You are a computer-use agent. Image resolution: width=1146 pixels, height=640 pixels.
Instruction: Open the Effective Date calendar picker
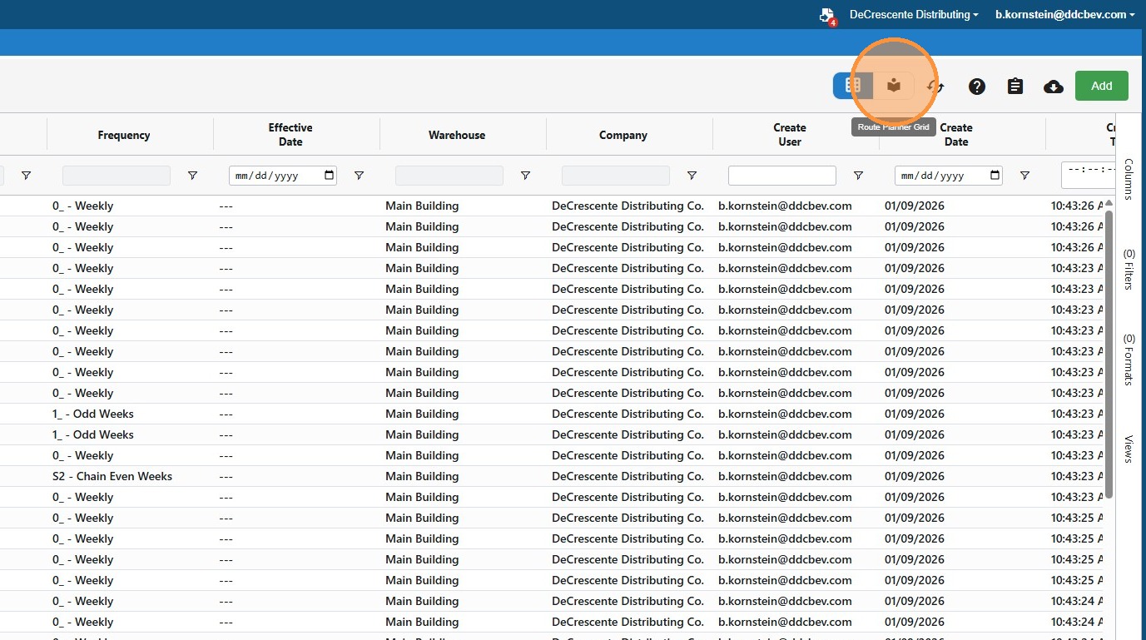(x=329, y=176)
